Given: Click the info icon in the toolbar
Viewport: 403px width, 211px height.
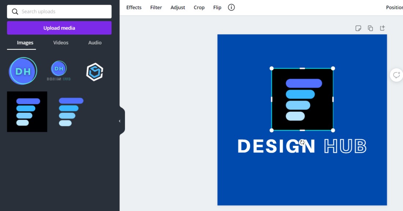Looking at the screenshot, I should coord(231,7).
